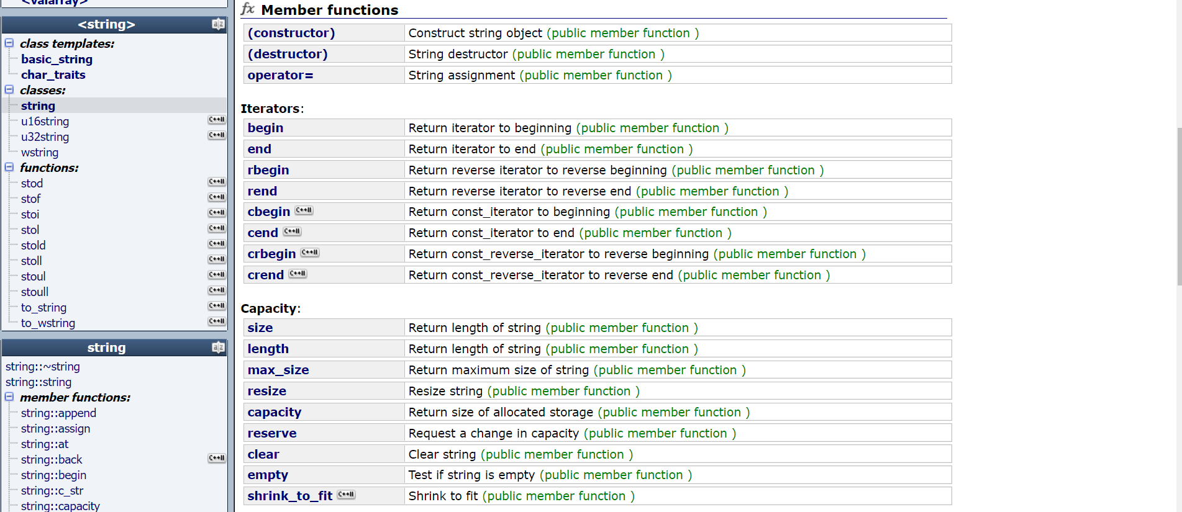Click C++11 badge beside stoull
The height and width of the screenshot is (512, 1182).
217,290
